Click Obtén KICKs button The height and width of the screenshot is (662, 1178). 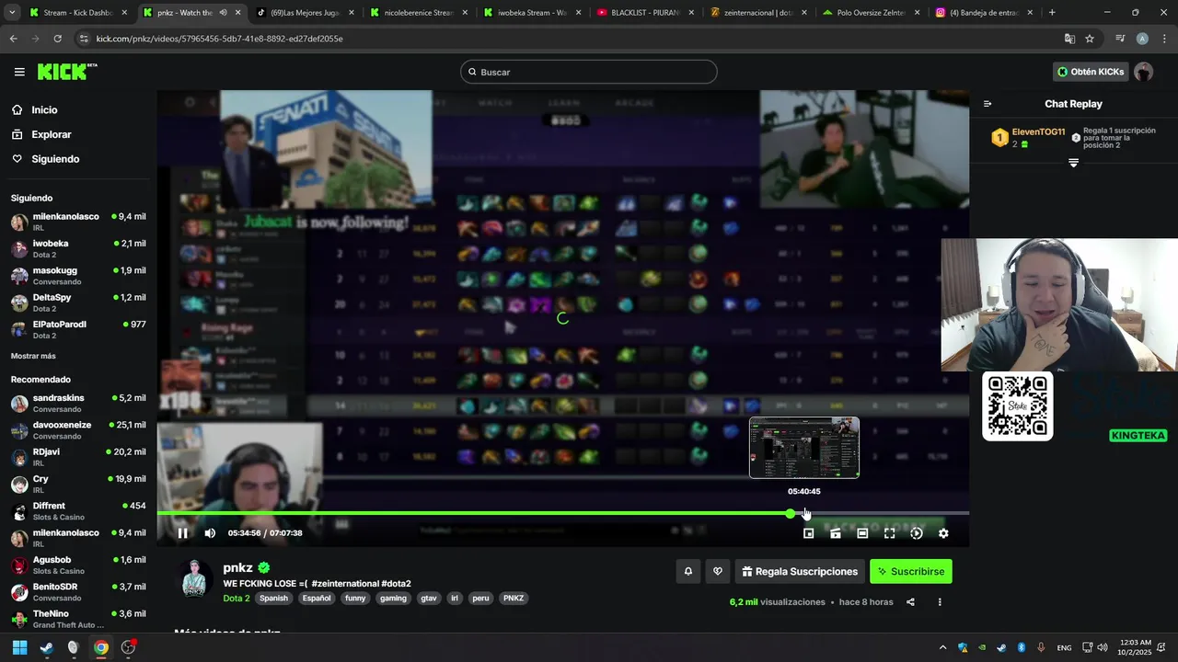pyautogui.click(x=1091, y=72)
